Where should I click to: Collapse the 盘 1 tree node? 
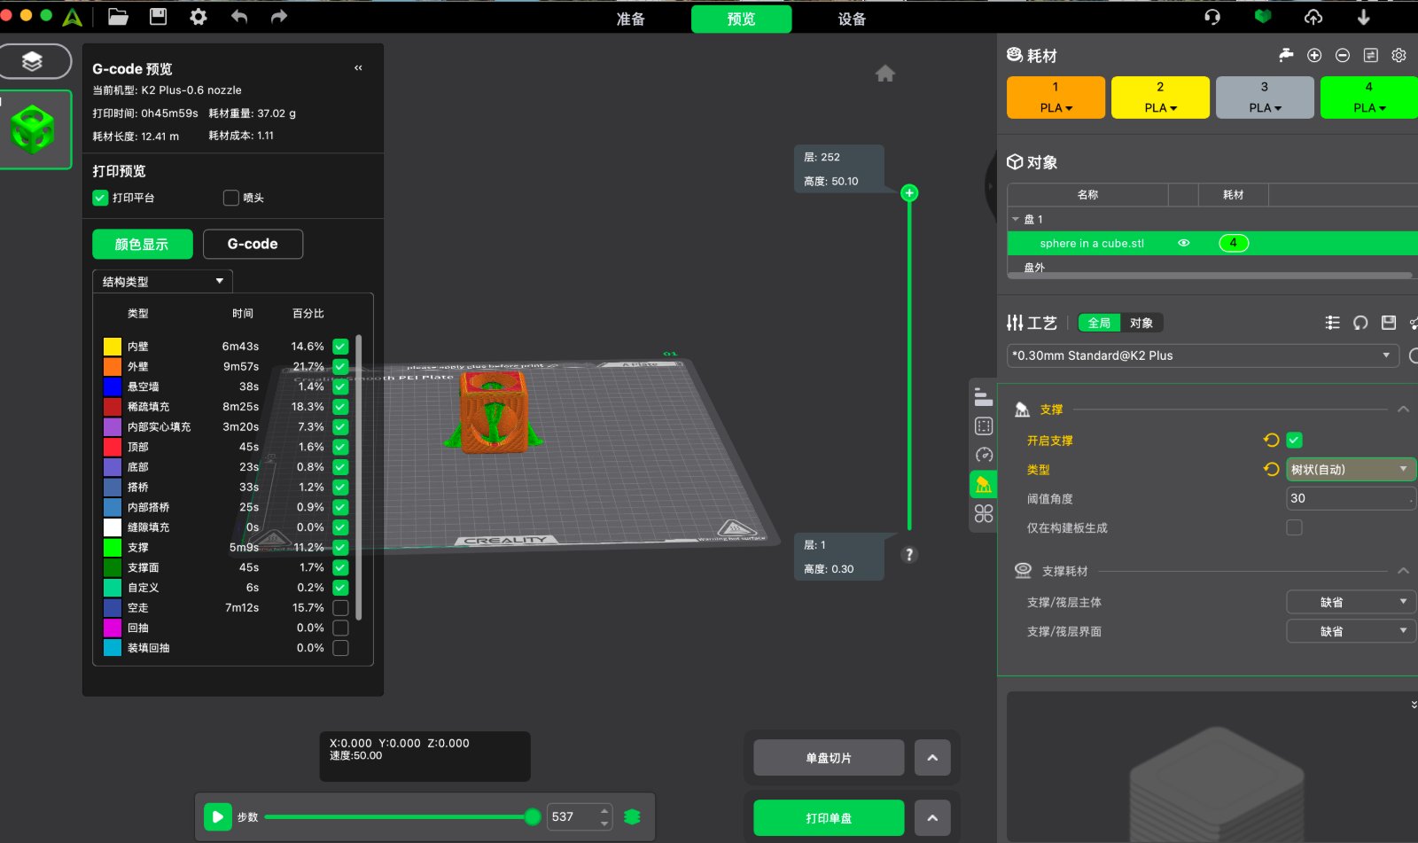click(x=1016, y=219)
